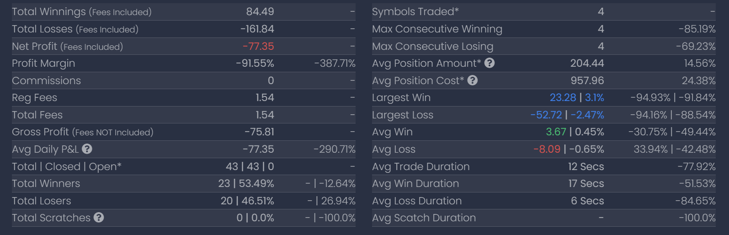Open the Largest Win blue value 23.28
This screenshot has height=235, width=729.
click(563, 97)
